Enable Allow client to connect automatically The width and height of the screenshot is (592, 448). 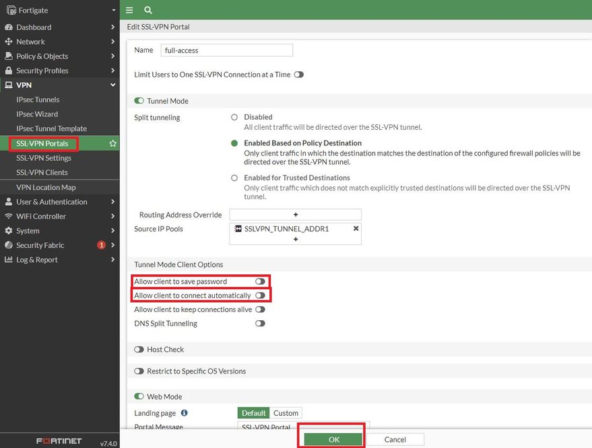(260, 295)
